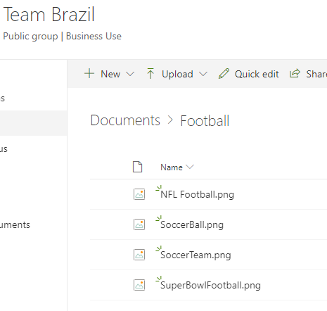This screenshot has width=327, height=311.
Task: Click the Quick edit pencil icon
Action: pyautogui.click(x=224, y=74)
